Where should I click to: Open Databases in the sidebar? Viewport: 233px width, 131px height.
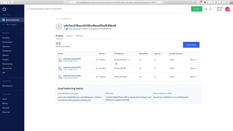pos(7,51)
